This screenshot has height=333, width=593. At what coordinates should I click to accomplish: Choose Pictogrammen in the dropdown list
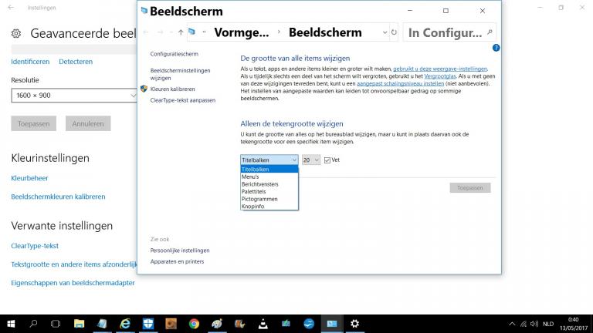pyautogui.click(x=259, y=199)
